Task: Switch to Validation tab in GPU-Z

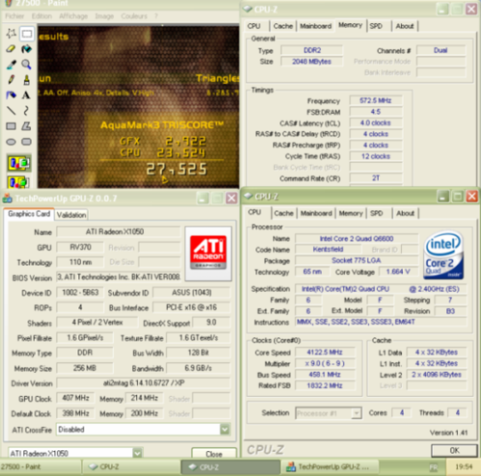Action: tap(72, 215)
